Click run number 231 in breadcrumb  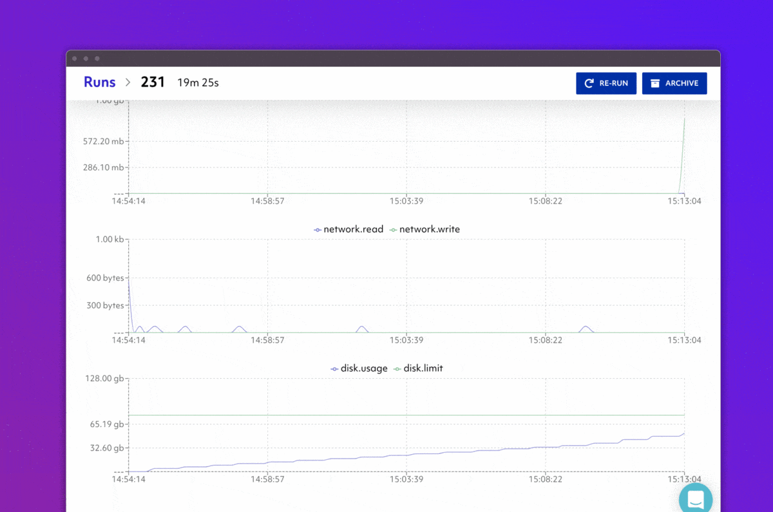tap(153, 82)
